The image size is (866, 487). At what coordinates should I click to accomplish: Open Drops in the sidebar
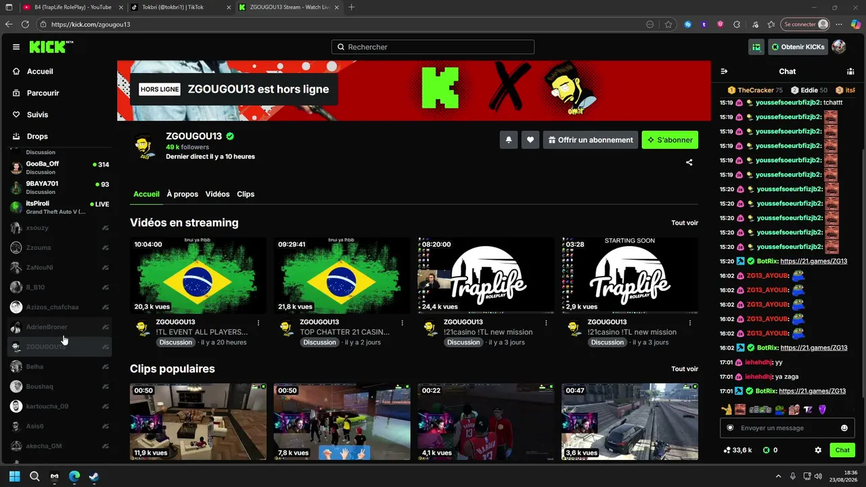click(x=37, y=137)
